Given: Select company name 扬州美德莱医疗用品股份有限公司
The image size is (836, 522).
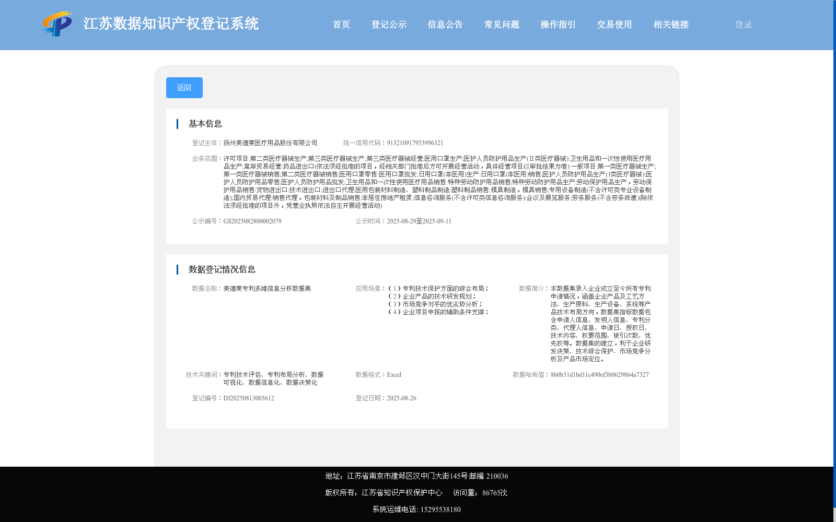Looking at the screenshot, I should pos(270,143).
